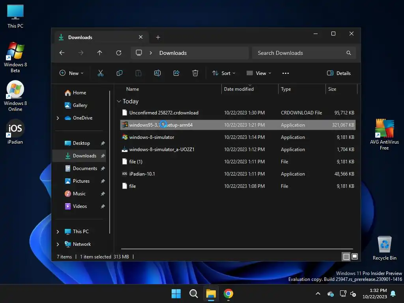Image resolution: width=404 pixels, height=303 pixels.
Task: Collapse the Today group
Action: coord(119,101)
